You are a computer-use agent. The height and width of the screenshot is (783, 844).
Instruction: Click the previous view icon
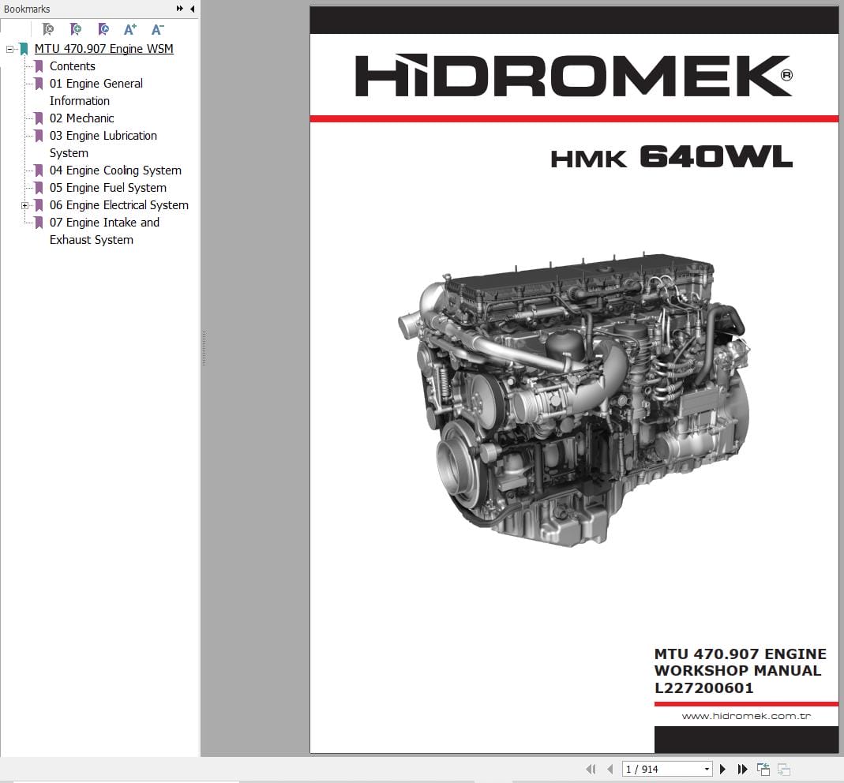[763, 769]
